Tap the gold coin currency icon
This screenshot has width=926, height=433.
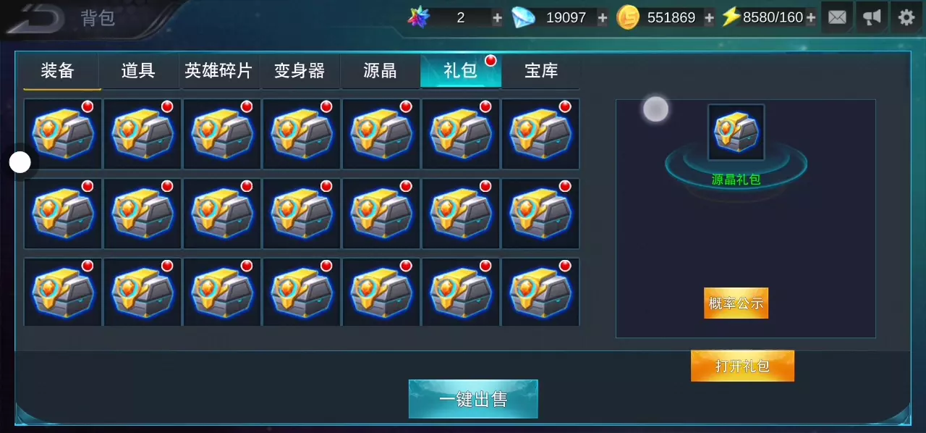(x=627, y=17)
